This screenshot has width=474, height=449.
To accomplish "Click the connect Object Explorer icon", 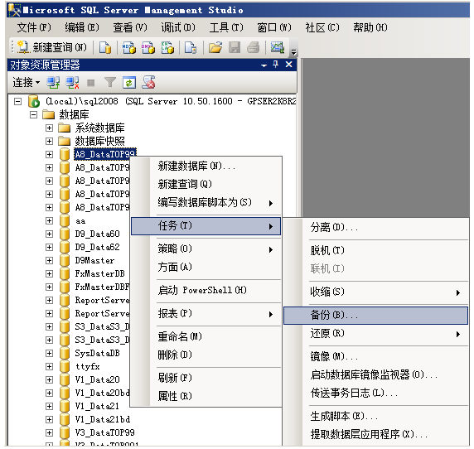I will click(53, 82).
